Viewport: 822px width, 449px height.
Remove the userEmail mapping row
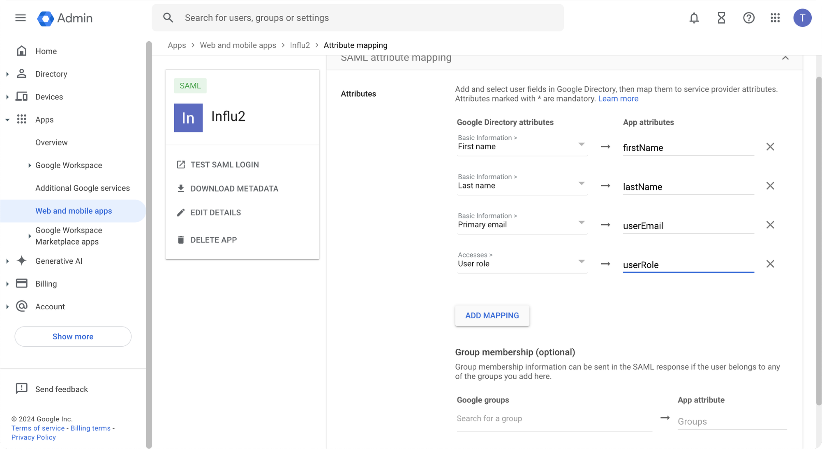tap(770, 225)
